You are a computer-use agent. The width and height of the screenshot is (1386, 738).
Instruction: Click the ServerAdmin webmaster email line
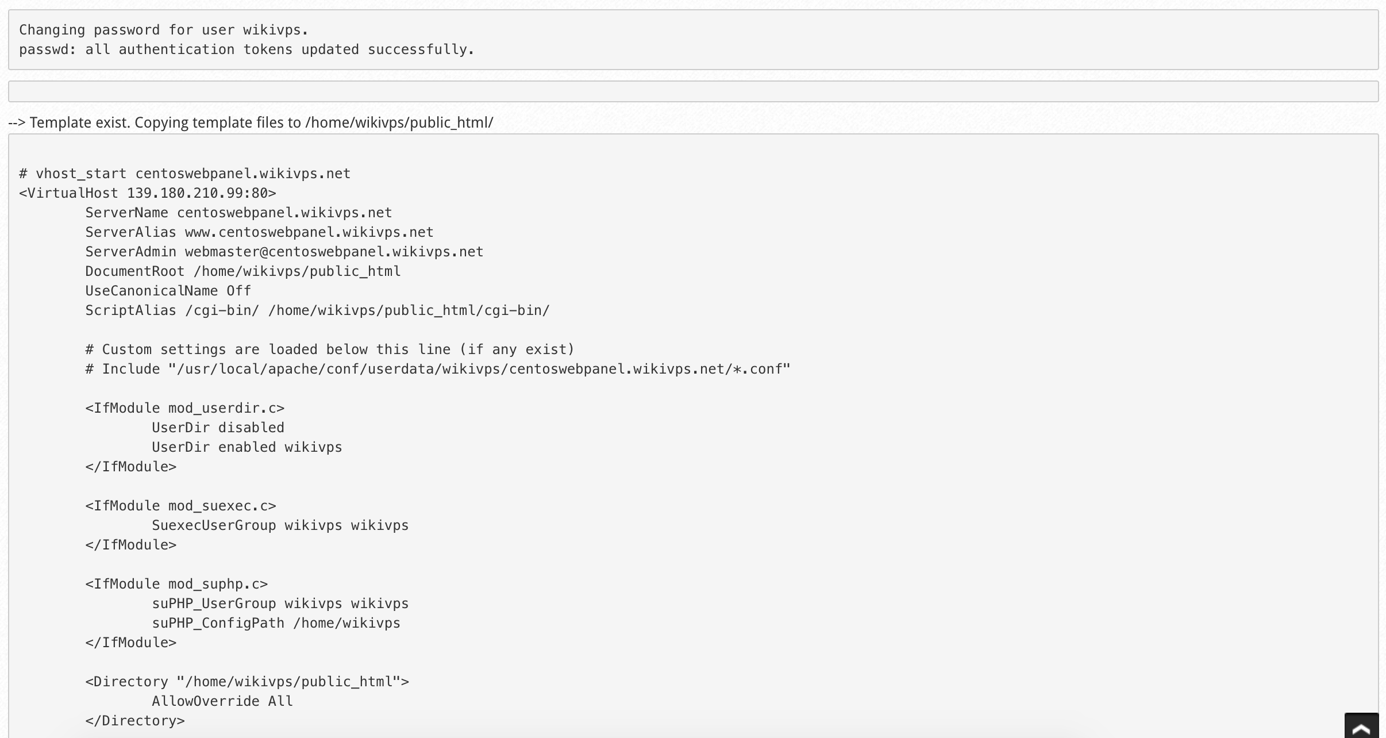pyautogui.click(x=284, y=252)
